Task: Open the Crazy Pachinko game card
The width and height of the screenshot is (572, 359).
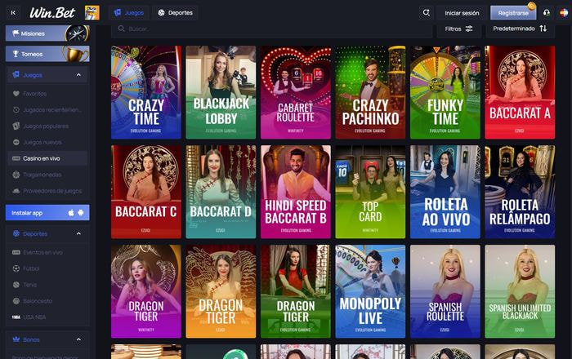Action: tap(370, 92)
